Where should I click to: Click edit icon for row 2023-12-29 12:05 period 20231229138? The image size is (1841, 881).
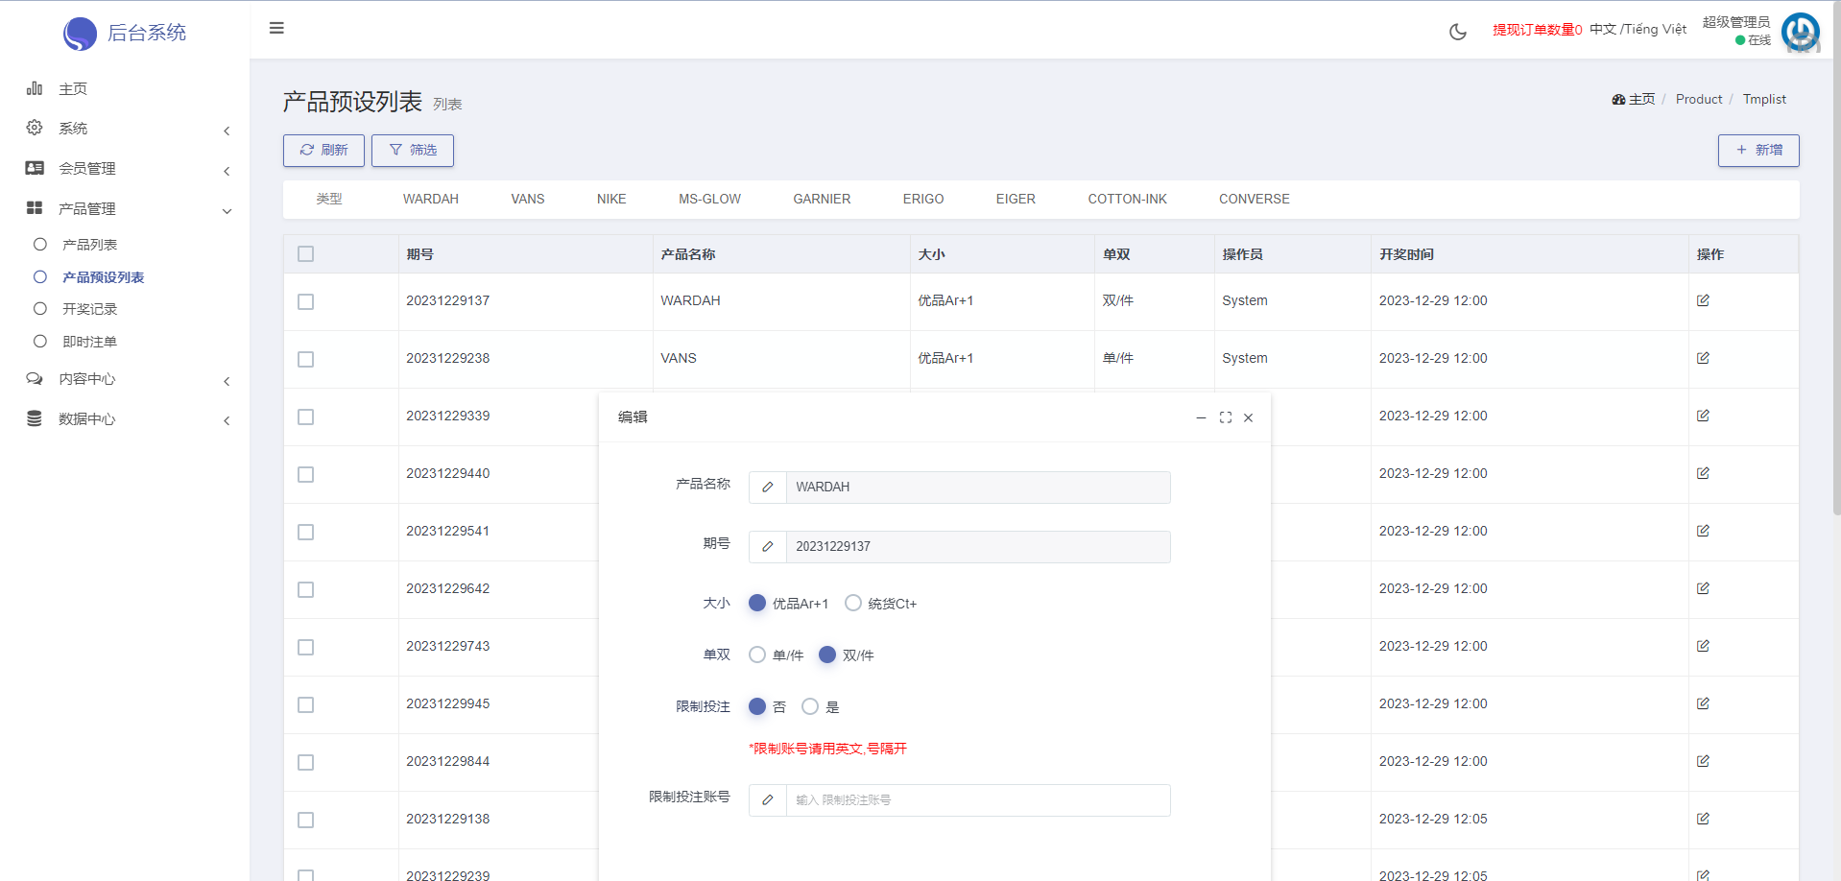click(x=1702, y=819)
